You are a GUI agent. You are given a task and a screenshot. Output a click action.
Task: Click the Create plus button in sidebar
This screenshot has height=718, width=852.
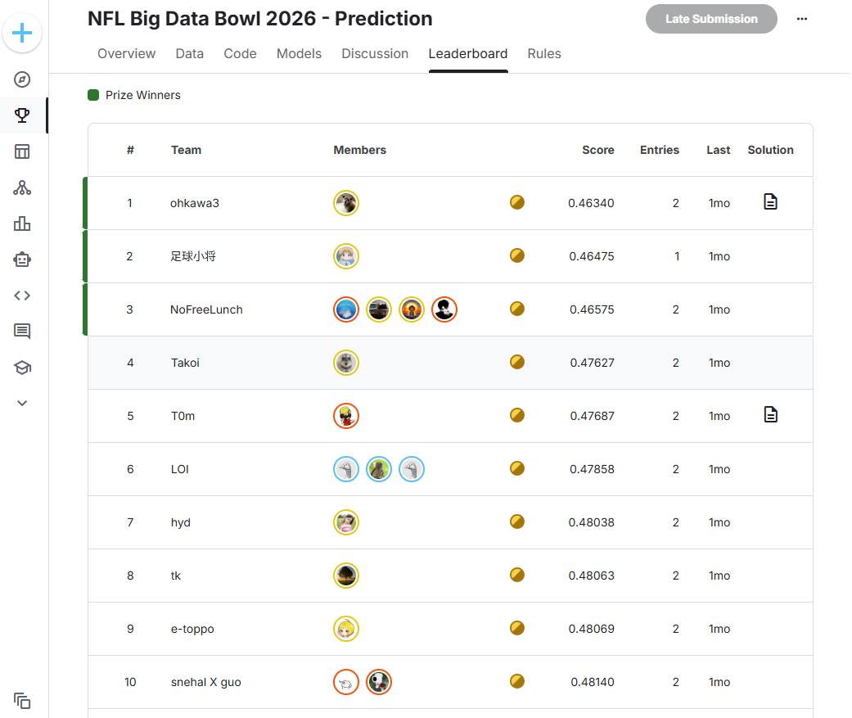[22, 33]
